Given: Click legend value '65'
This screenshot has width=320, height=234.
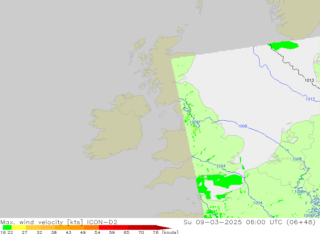Looking at the screenshot, I should coord(126,232).
